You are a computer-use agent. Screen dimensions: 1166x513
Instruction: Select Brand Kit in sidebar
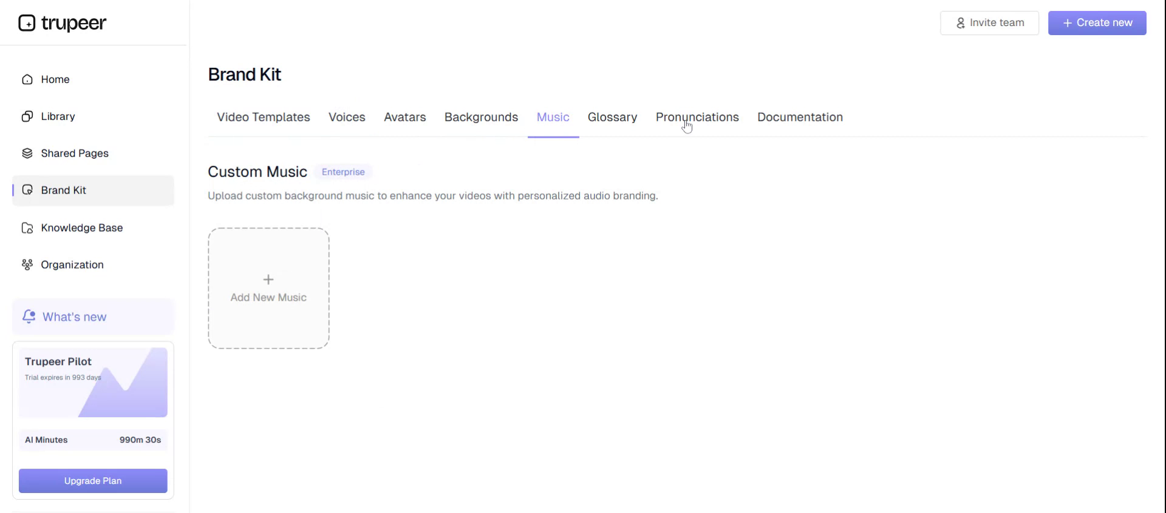[x=93, y=190]
